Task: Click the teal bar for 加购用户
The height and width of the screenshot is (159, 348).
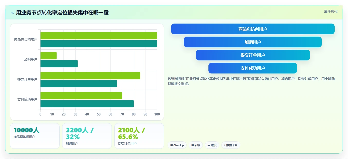Action: (59, 64)
